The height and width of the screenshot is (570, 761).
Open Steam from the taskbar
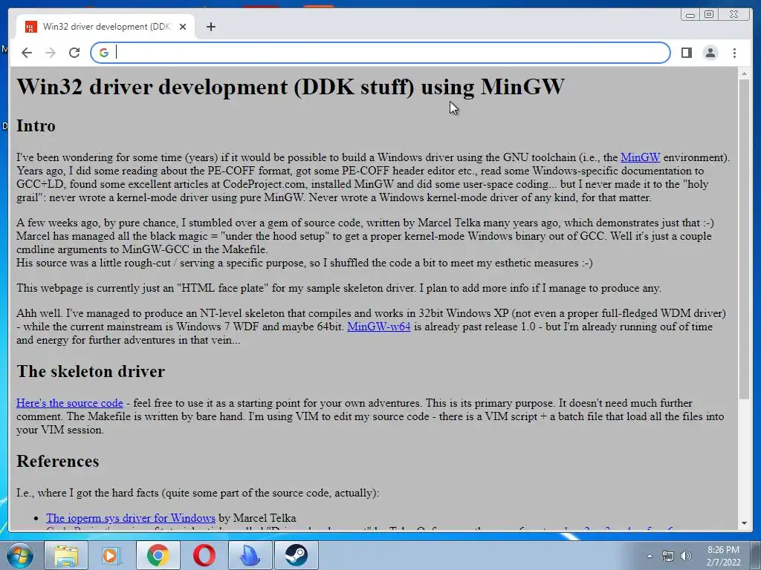(x=297, y=555)
